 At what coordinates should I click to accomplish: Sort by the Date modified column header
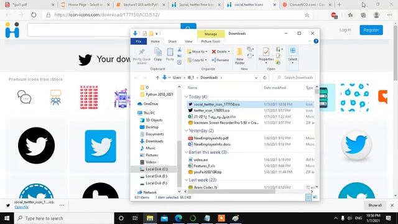coord(275,88)
